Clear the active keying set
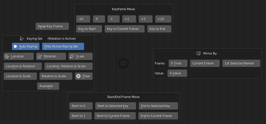Image resolution: width=266 pixels, height=124 pixels. coord(84,76)
